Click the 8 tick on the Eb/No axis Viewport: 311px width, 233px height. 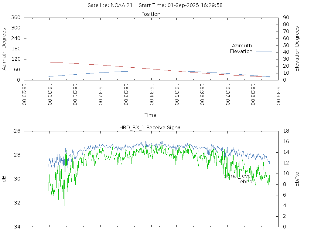[x=285, y=184]
